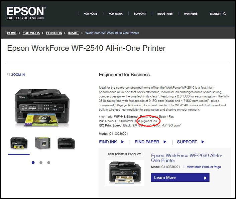Click the Find Paper link
The image size is (236, 199).
pyautogui.click(x=147, y=142)
